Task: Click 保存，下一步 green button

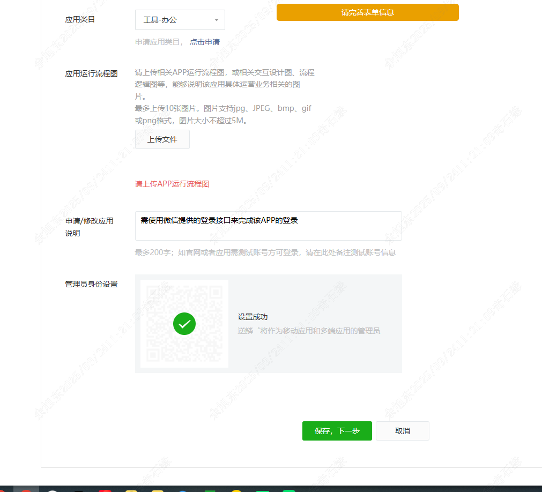Action: (x=337, y=431)
